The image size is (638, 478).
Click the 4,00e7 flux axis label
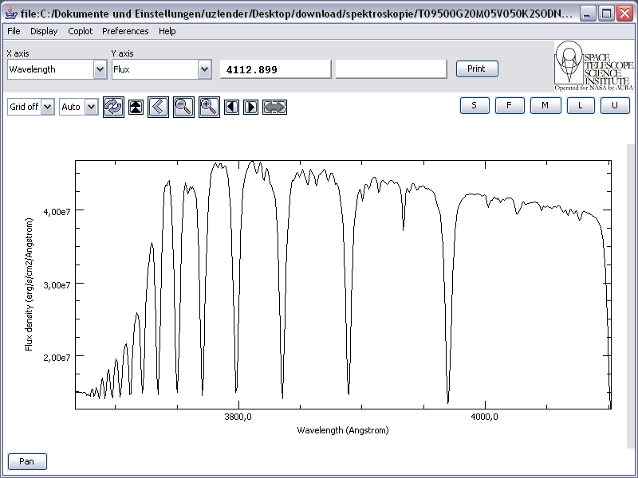(x=57, y=212)
